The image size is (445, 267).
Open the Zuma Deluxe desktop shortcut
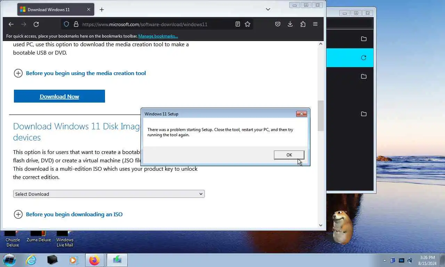[39, 237]
